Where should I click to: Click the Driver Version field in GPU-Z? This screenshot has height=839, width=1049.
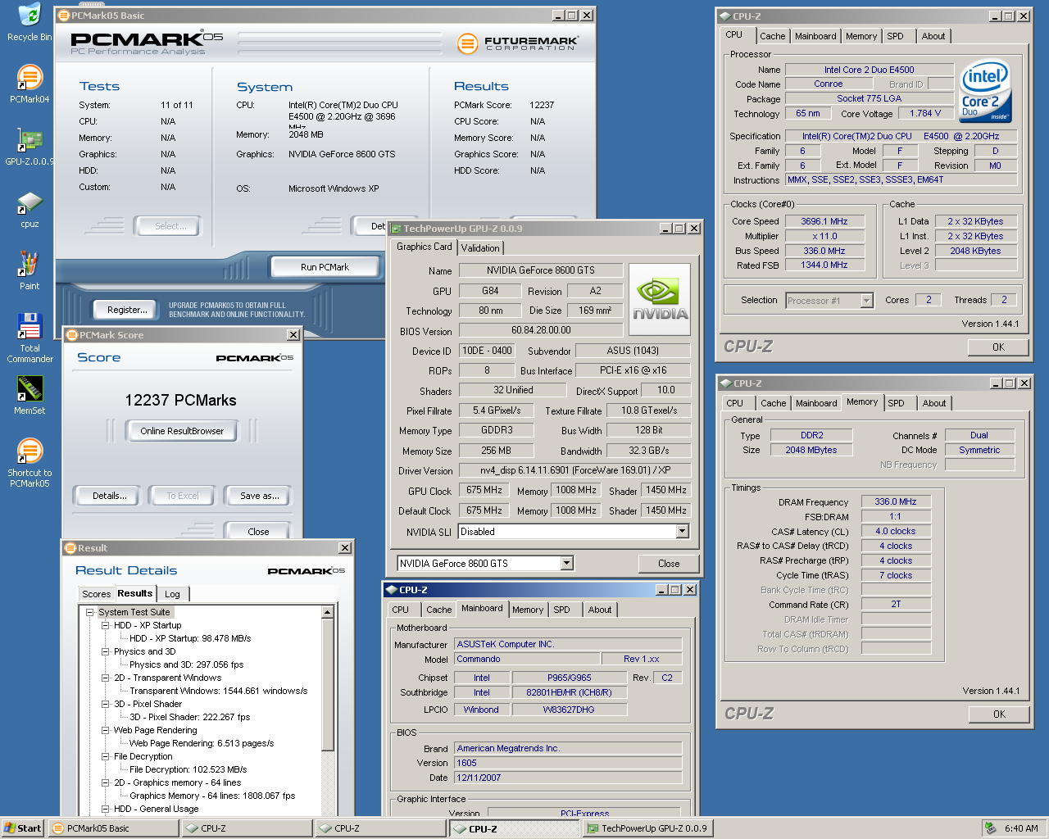pyautogui.click(x=574, y=470)
